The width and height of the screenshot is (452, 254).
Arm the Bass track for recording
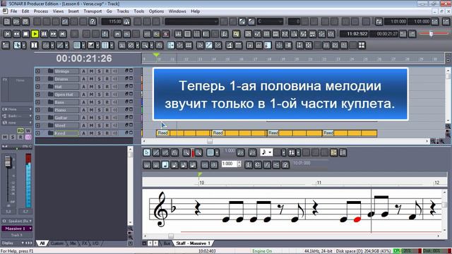(107, 102)
